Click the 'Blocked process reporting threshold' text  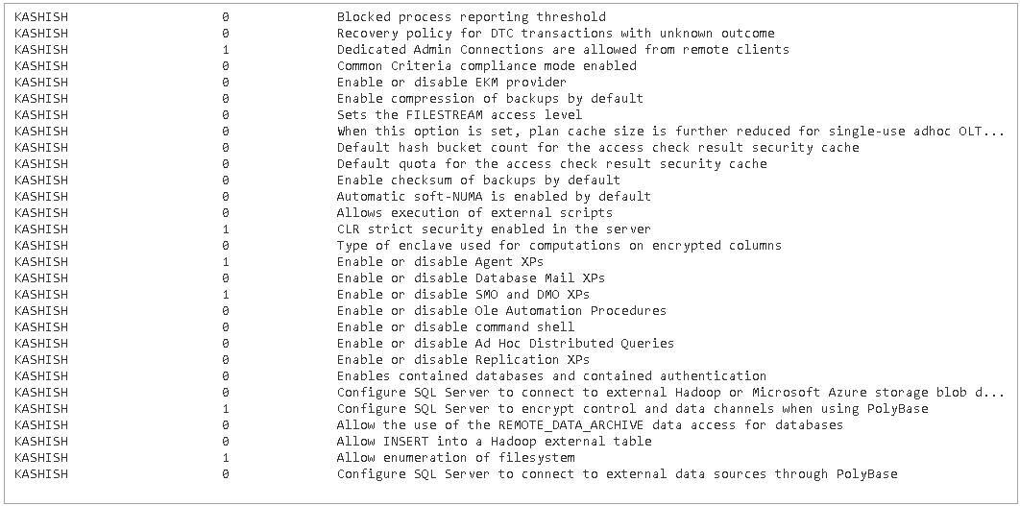[x=471, y=16]
